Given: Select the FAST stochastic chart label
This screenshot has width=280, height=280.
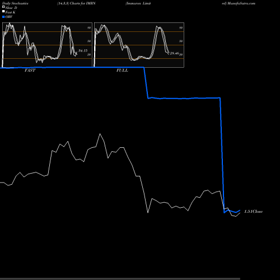Looking at the screenshot, I should point(30,71).
